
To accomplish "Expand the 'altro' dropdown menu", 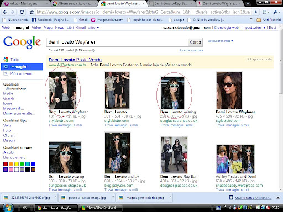I will pos(93,28).
